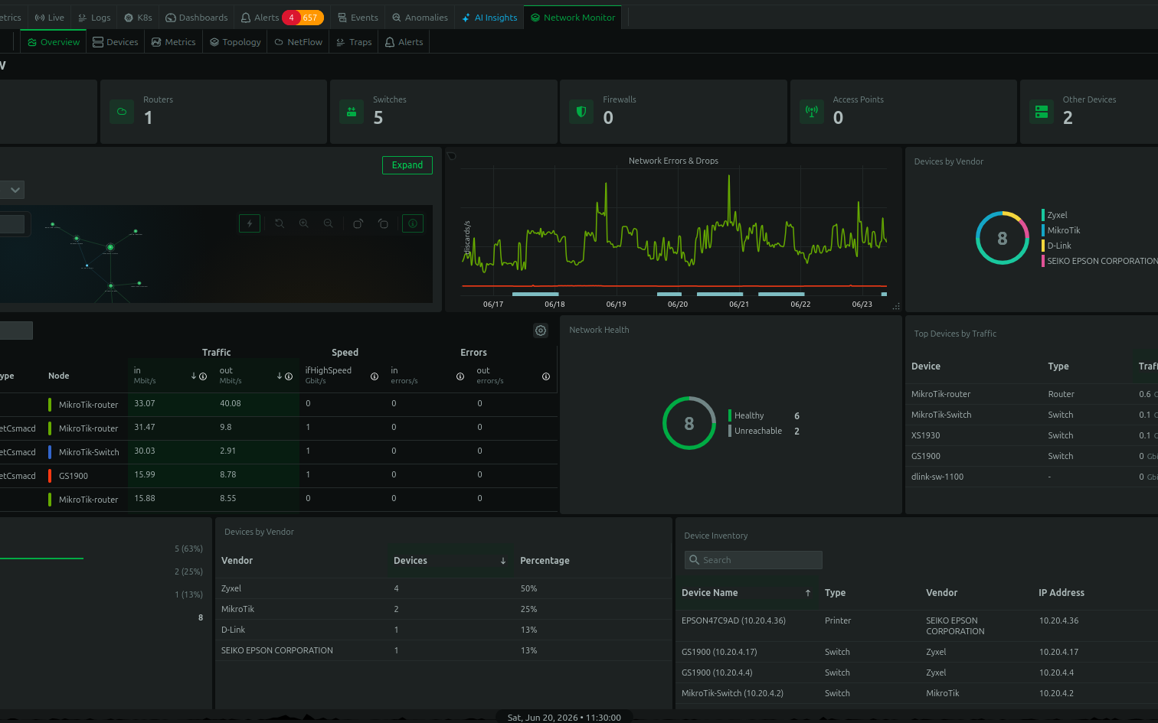Open the Events tab
Image resolution: width=1158 pixels, height=723 pixels.
click(358, 18)
